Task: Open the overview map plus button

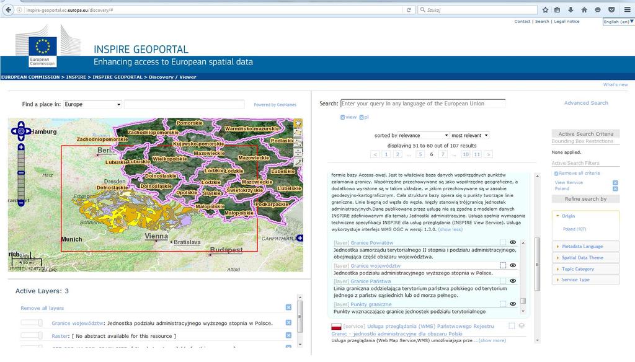Action: click(300, 238)
